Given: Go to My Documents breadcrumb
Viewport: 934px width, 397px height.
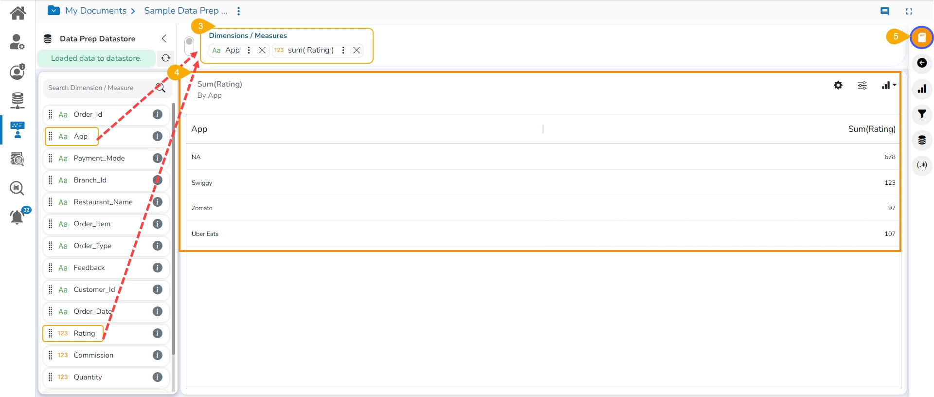Looking at the screenshot, I should tap(95, 11).
